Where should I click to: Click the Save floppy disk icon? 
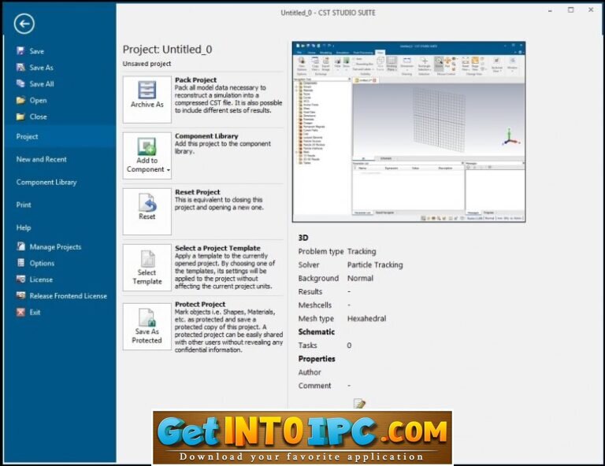[20, 51]
